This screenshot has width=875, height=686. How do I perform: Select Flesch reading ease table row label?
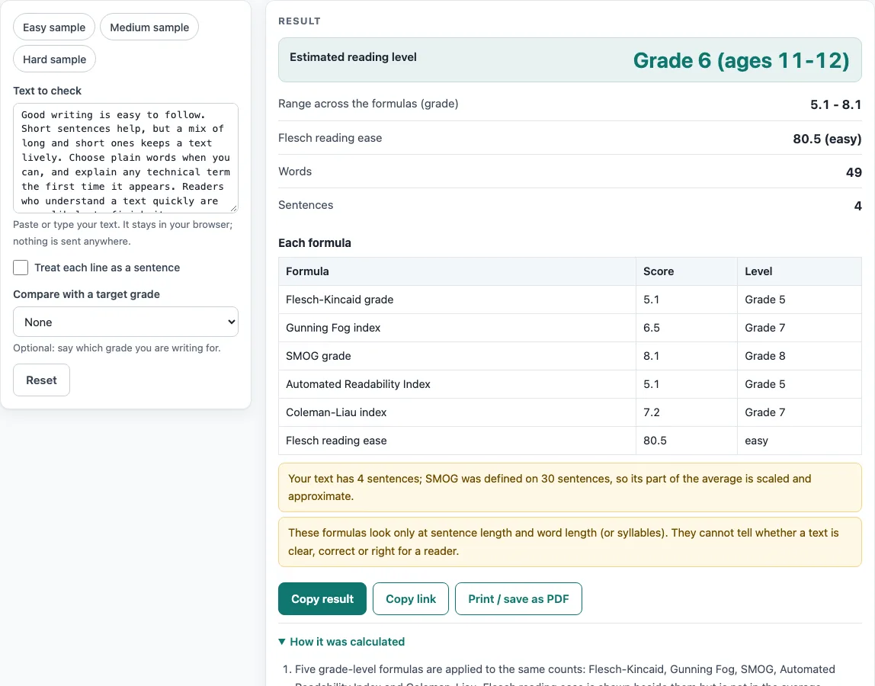[x=336, y=441]
